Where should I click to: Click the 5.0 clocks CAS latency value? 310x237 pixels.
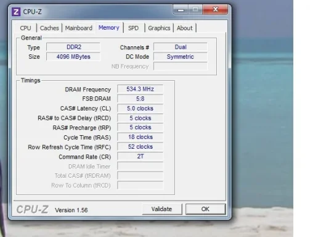(x=140, y=109)
